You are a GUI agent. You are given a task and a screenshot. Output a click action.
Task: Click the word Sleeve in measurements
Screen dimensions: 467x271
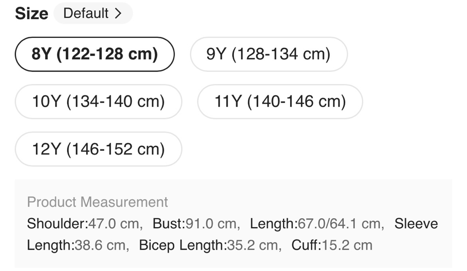416,224
